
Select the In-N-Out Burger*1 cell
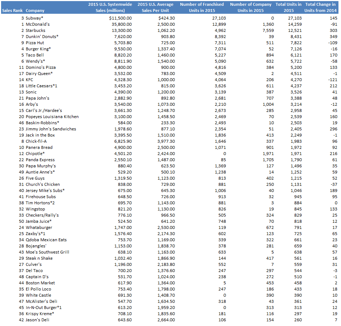point(44,308)
